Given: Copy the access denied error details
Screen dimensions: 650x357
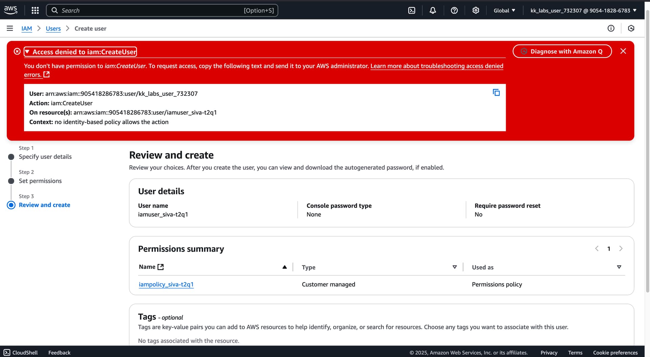Looking at the screenshot, I should coord(496,92).
